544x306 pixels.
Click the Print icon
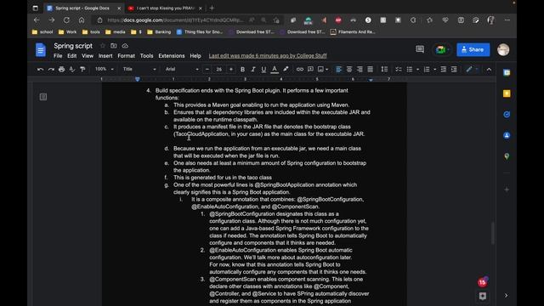61,70
